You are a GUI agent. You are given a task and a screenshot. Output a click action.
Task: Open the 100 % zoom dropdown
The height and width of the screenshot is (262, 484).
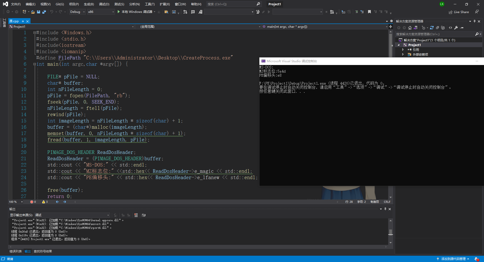tap(16, 202)
